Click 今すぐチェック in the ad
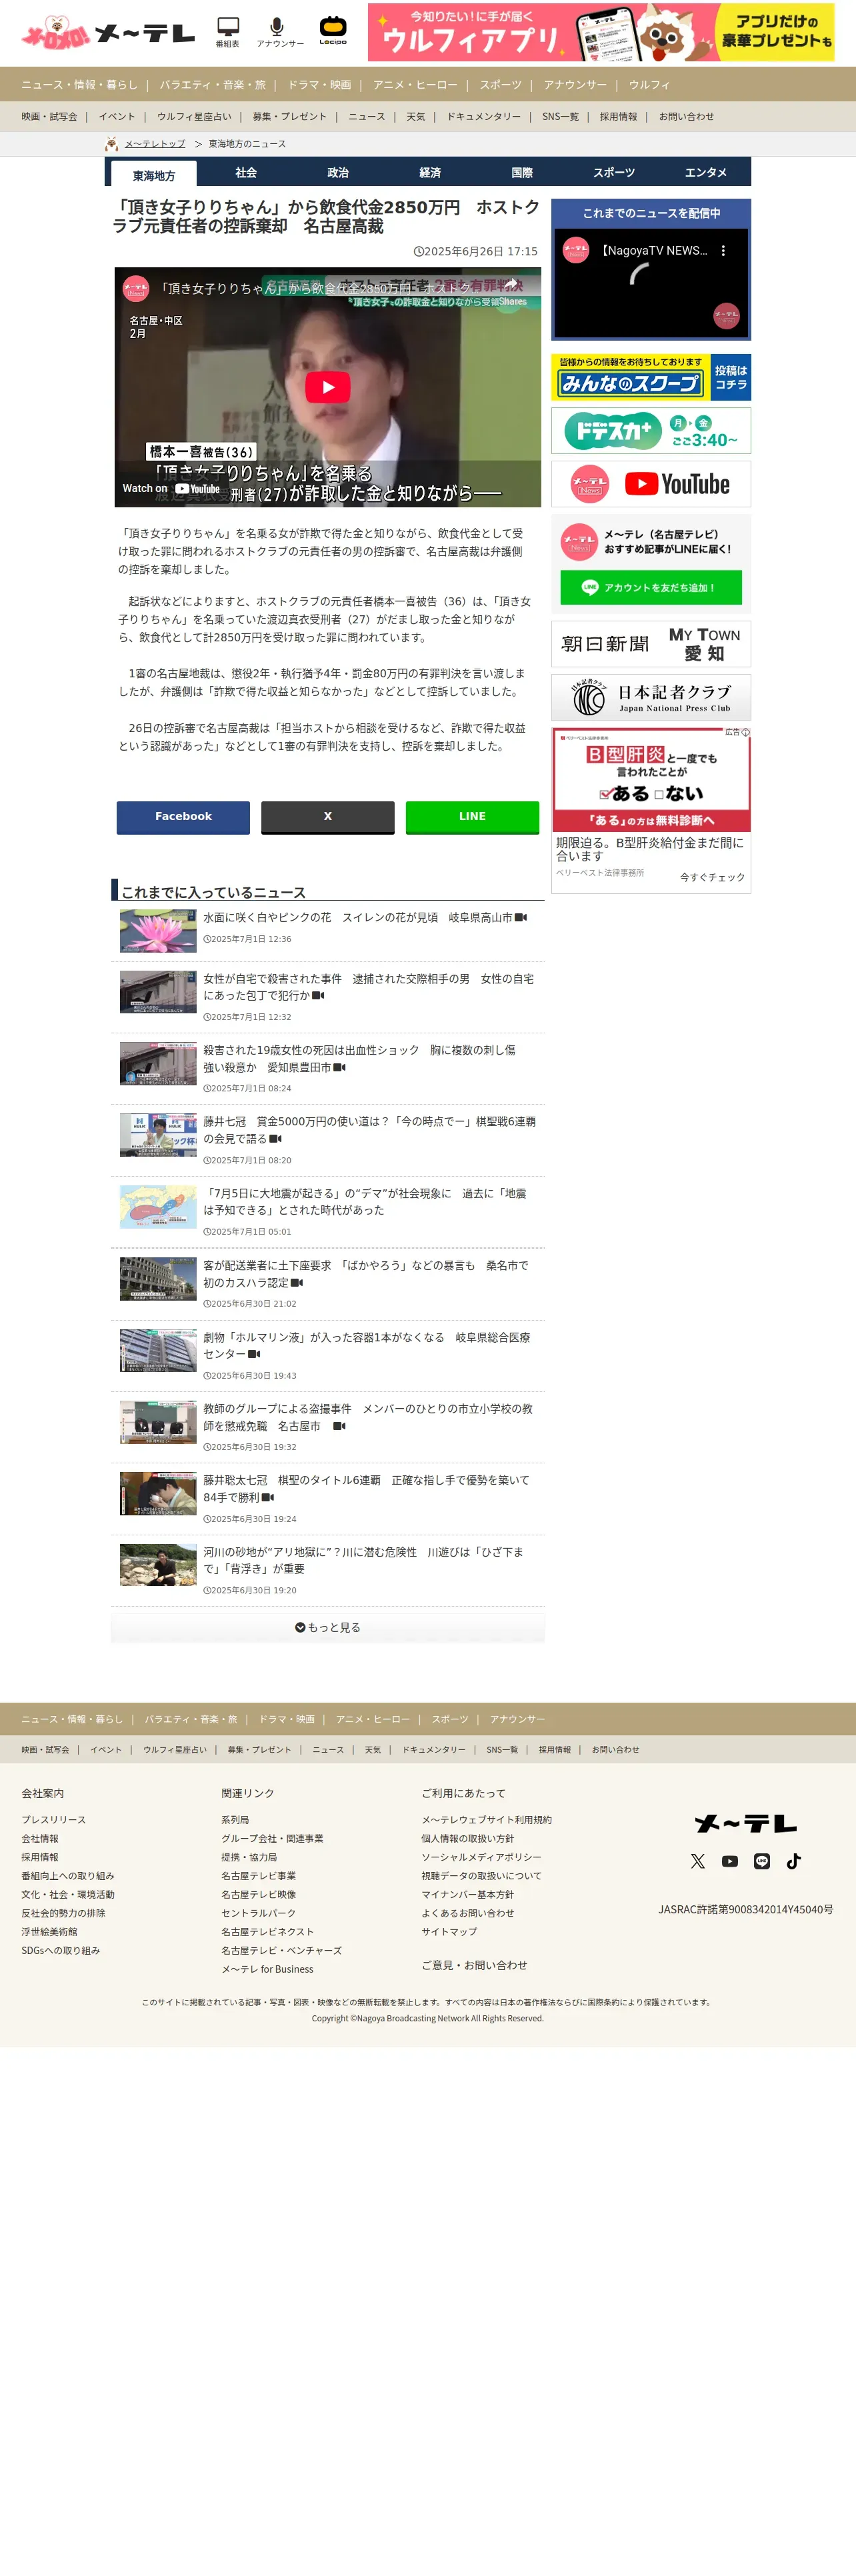 click(713, 877)
